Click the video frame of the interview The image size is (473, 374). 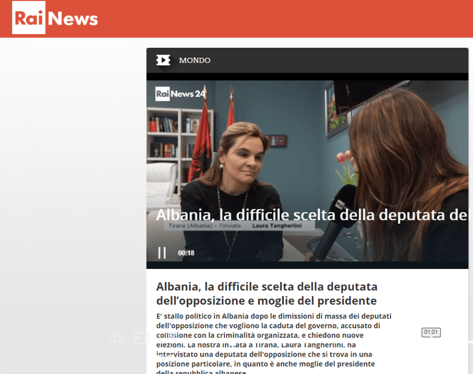point(307,171)
